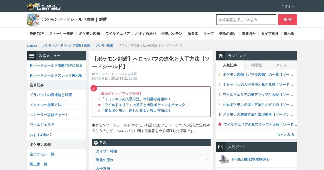This screenshot has width=324, height=170.
Task: Click the red info icon on the pickup box
Action: [x=94, y=88]
